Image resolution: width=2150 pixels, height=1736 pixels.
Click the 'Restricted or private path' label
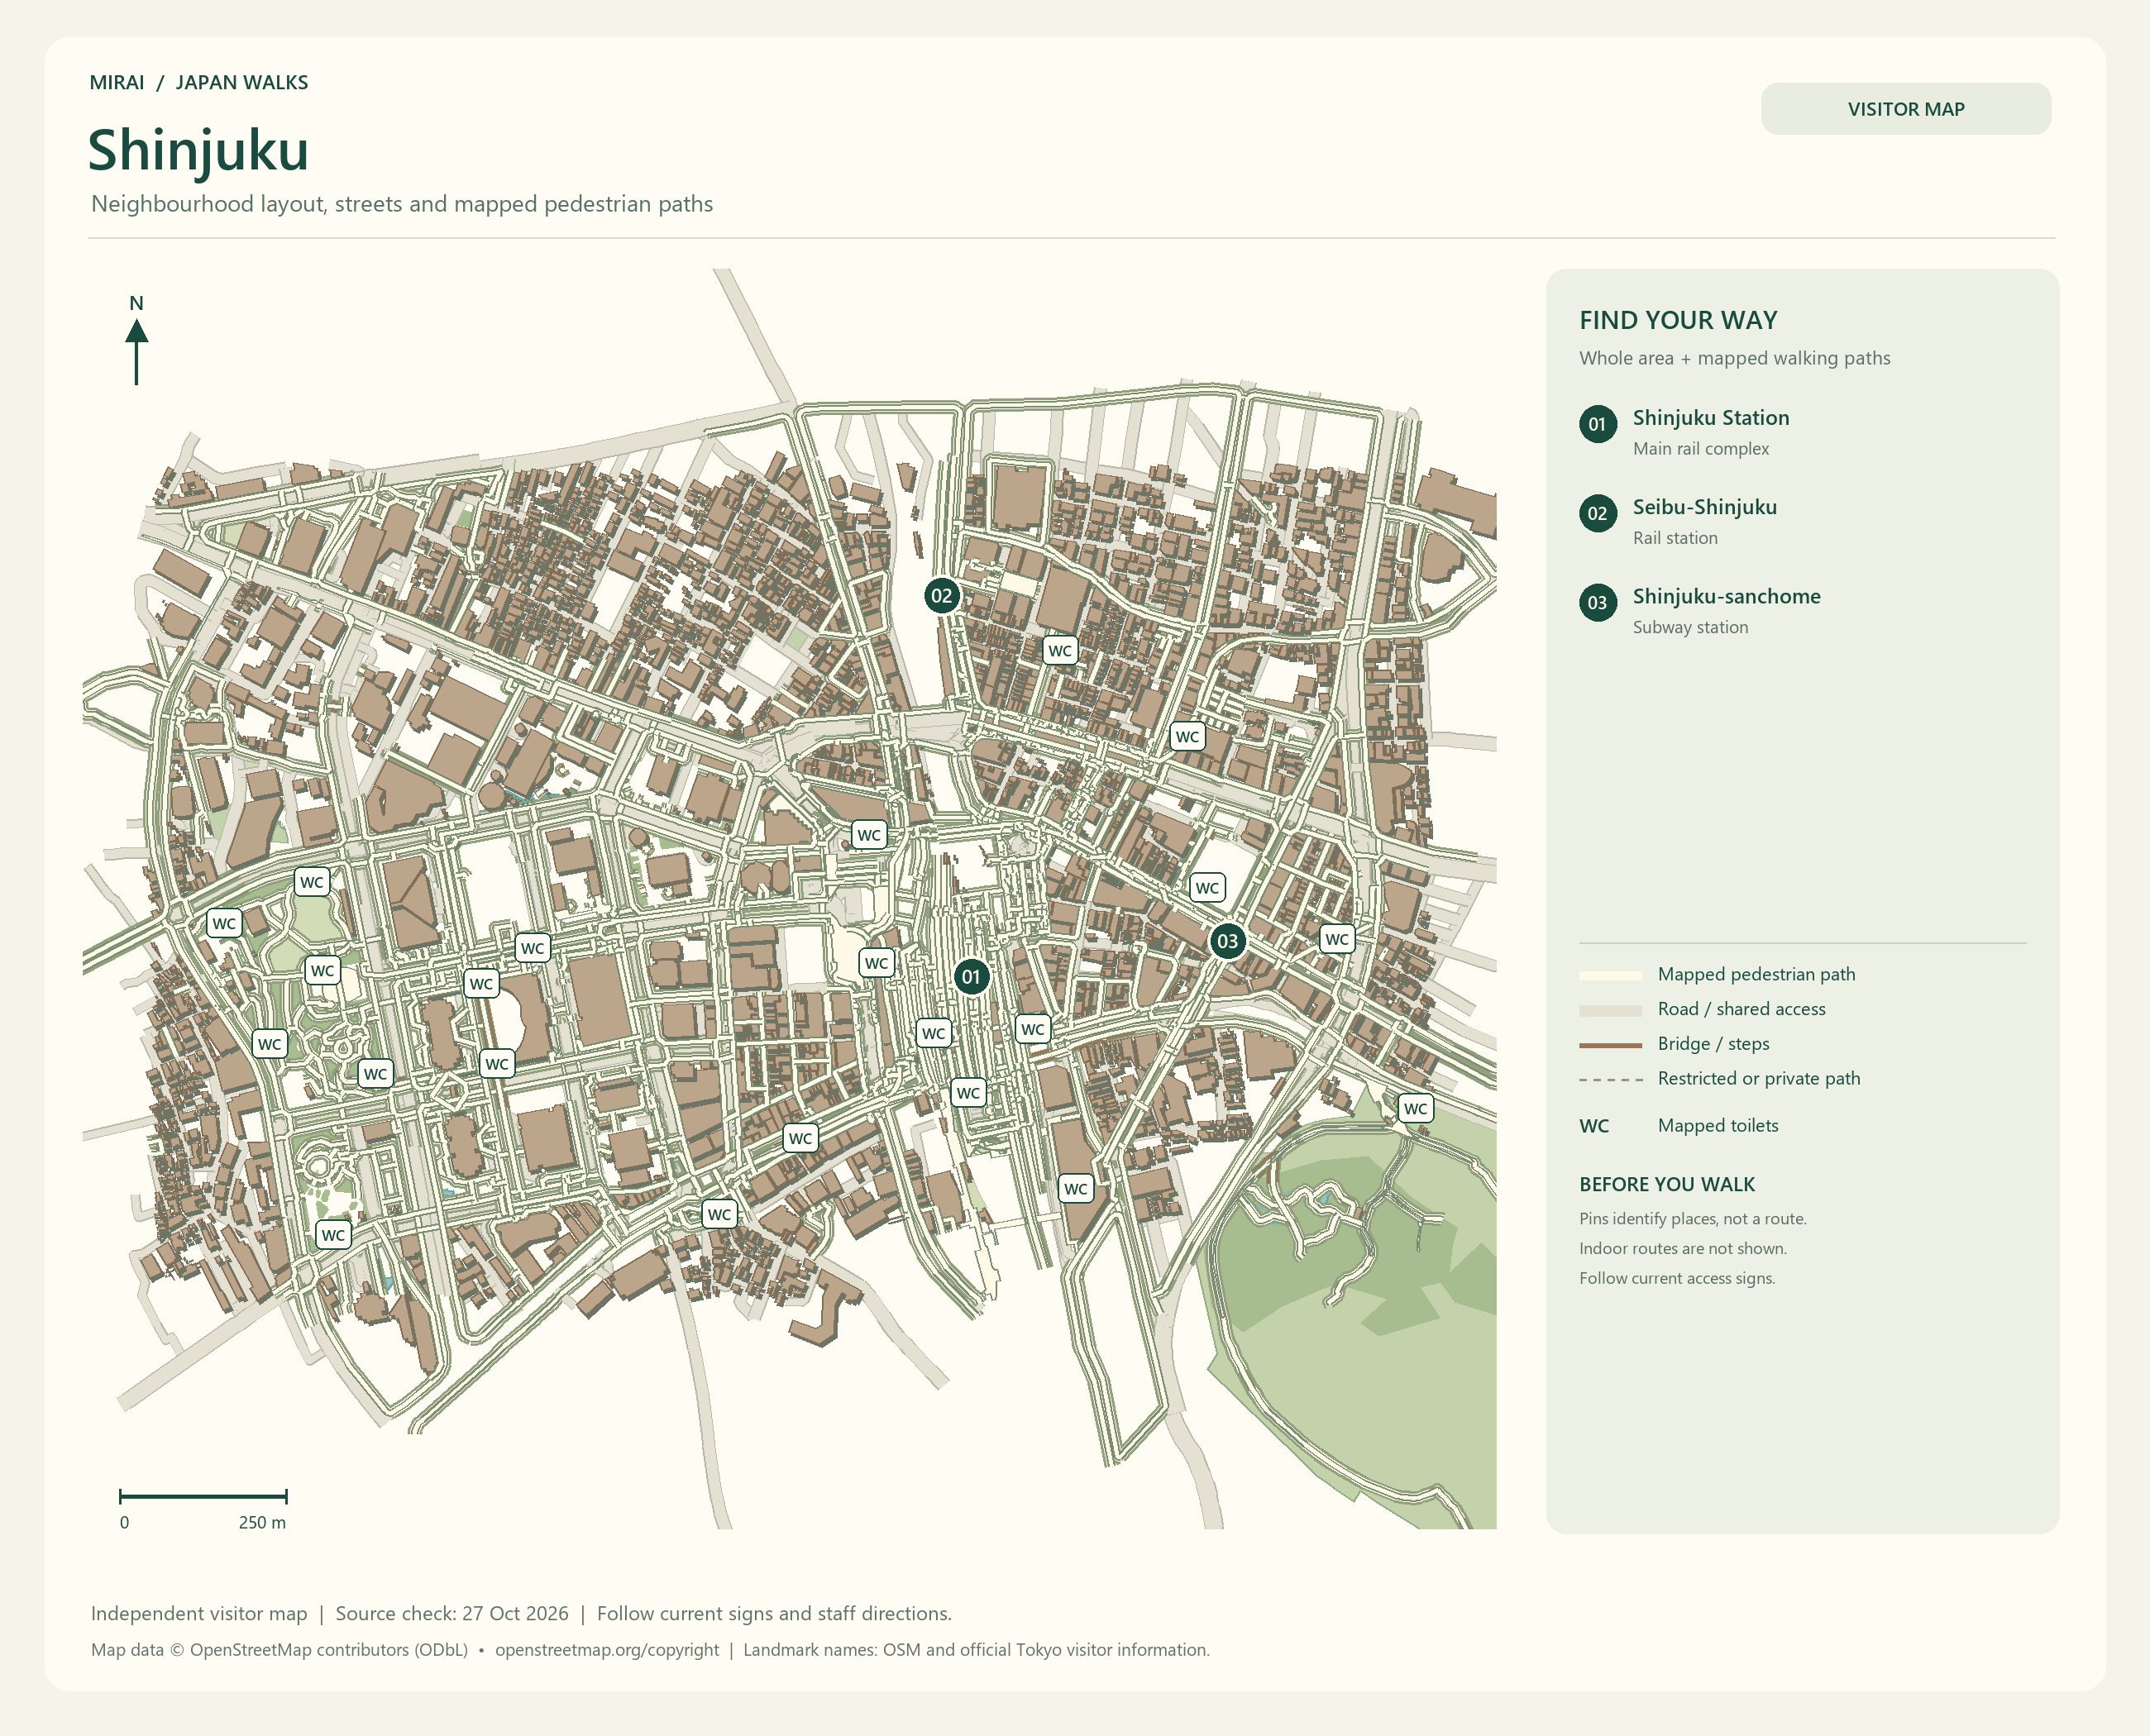pos(1758,1079)
